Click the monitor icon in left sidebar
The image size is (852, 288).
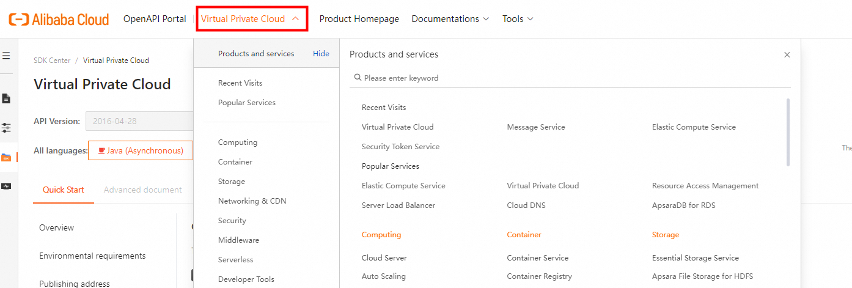[x=6, y=186]
